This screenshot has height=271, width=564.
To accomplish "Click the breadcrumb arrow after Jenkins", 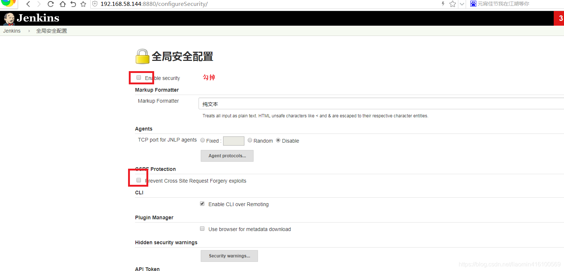I will click(x=29, y=31).
